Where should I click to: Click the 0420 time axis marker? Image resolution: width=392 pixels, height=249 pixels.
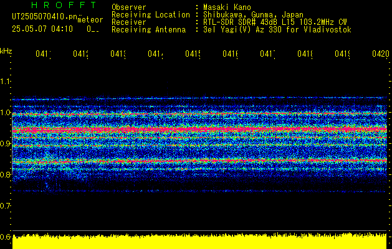(x=381, y=54)
